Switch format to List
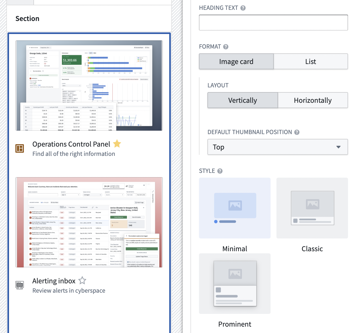 (311, 62)
